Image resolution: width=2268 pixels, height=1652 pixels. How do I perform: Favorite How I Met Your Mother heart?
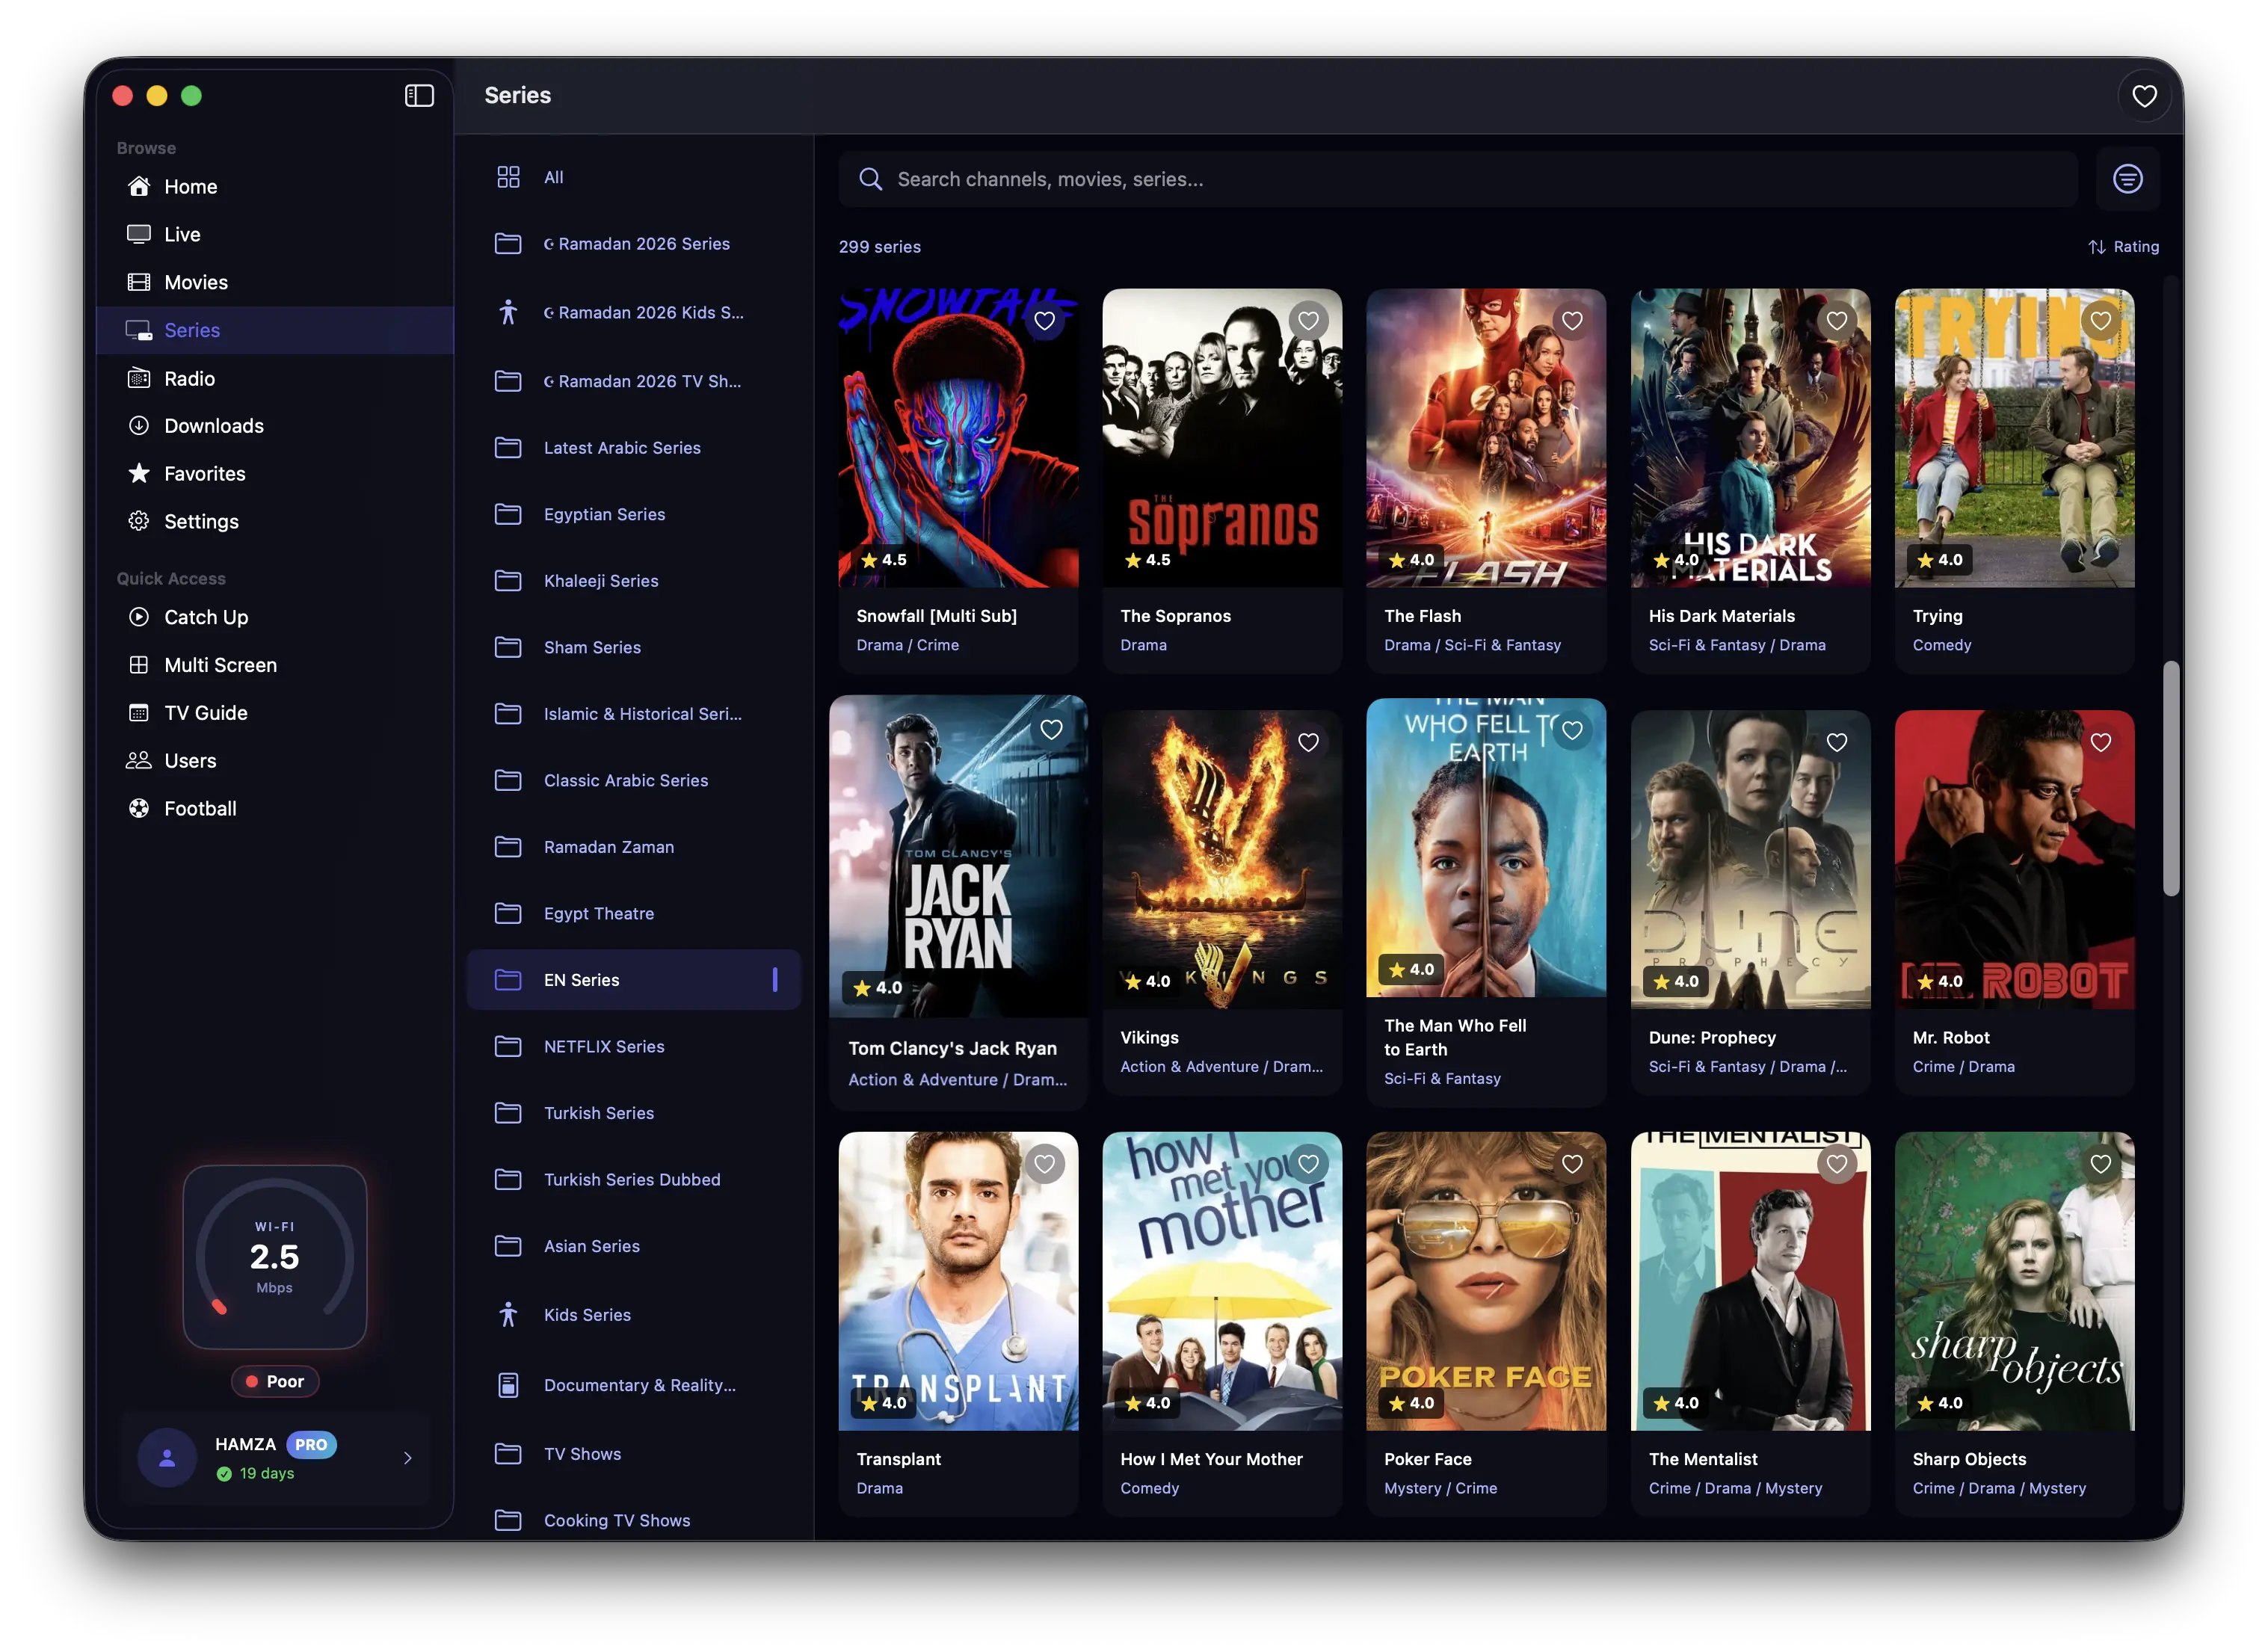tap(1308, 1164)
